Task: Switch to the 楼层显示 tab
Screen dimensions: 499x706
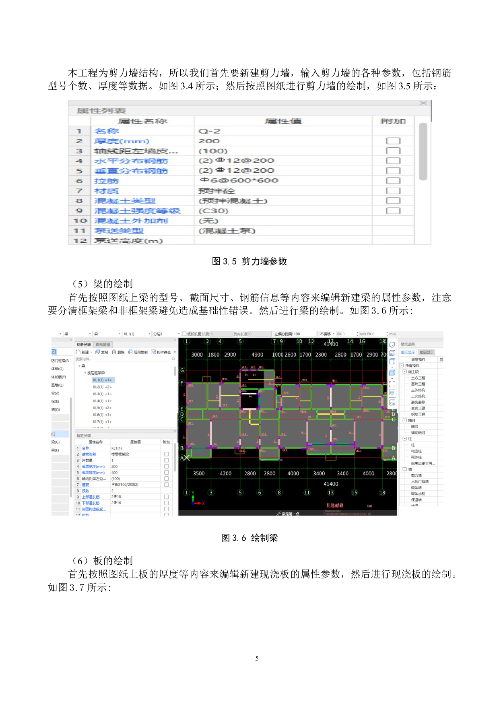Action: 427,352
